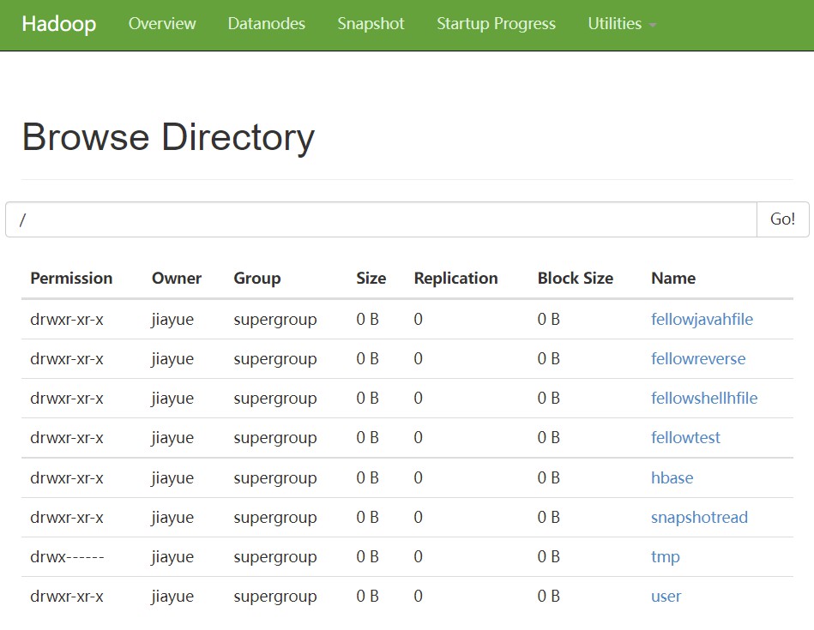Image resolution: width=814 pixels, height=630 pixels.
Task: Open the Overview tab
Action: click(162, 24)
